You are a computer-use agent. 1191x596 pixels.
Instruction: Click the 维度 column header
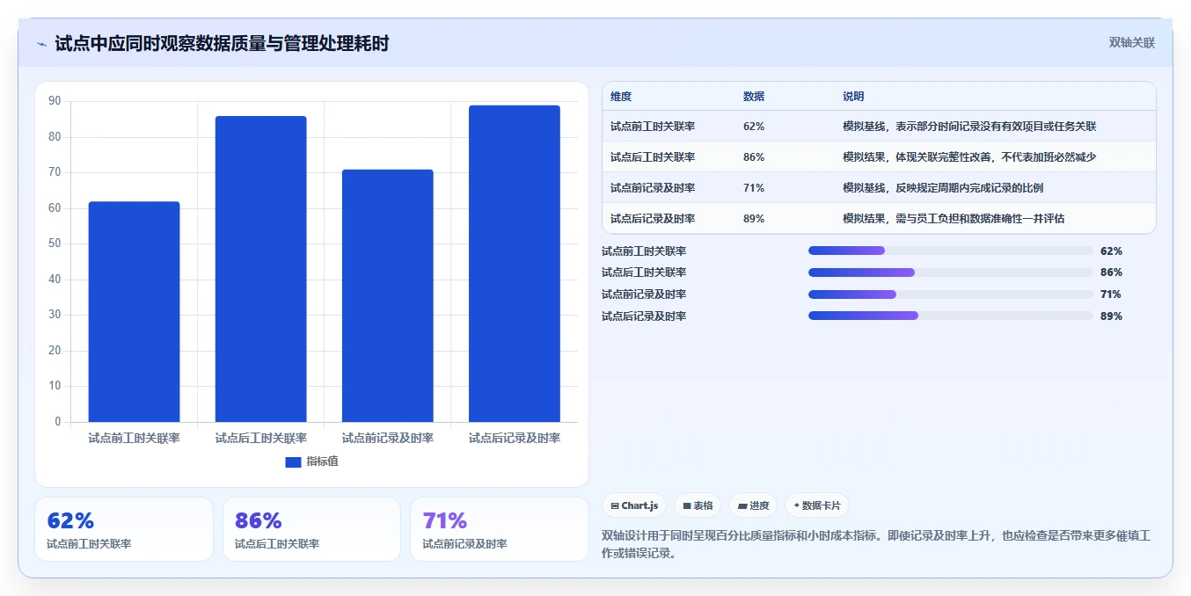click(621, 97)
